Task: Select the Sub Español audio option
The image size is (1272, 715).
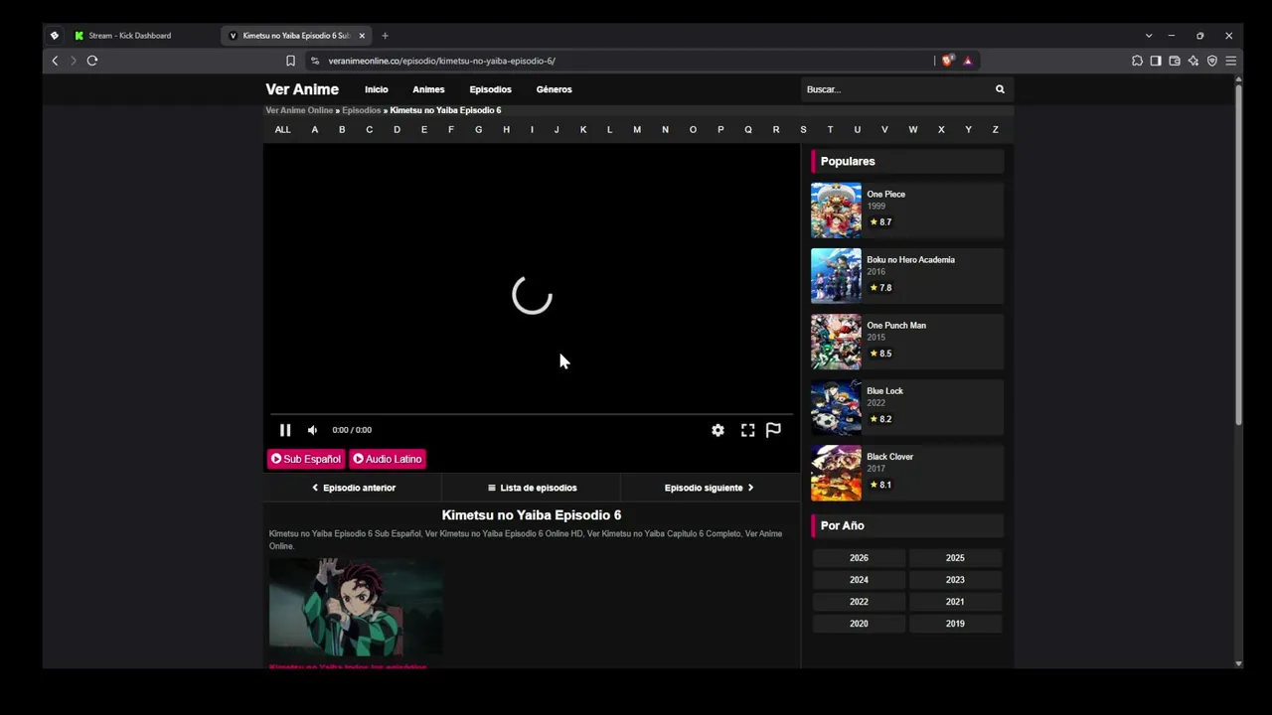Action: [x=305, y=459]
